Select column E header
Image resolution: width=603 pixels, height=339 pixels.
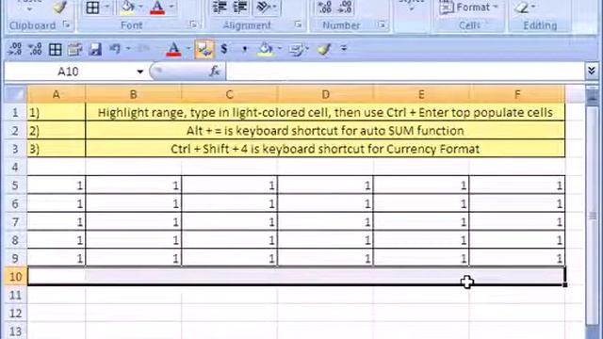(421, 94)
